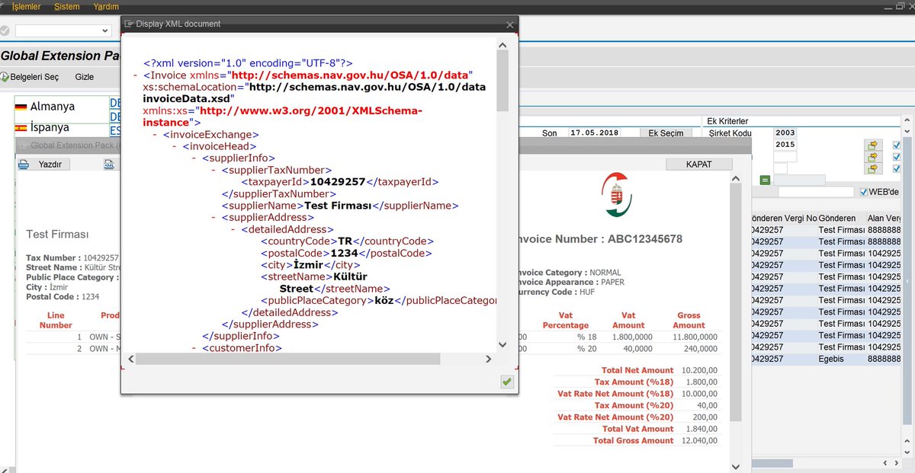Click the Gönderen Vergi No column header
Screen dimensions: 915x473
(784, 219)
